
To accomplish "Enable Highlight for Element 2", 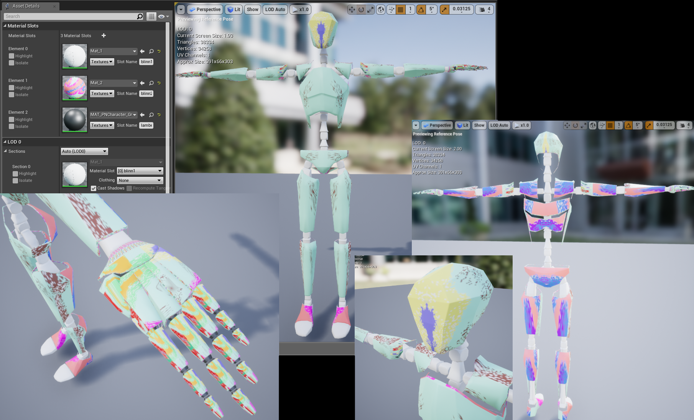I will [x=12, y=119].
